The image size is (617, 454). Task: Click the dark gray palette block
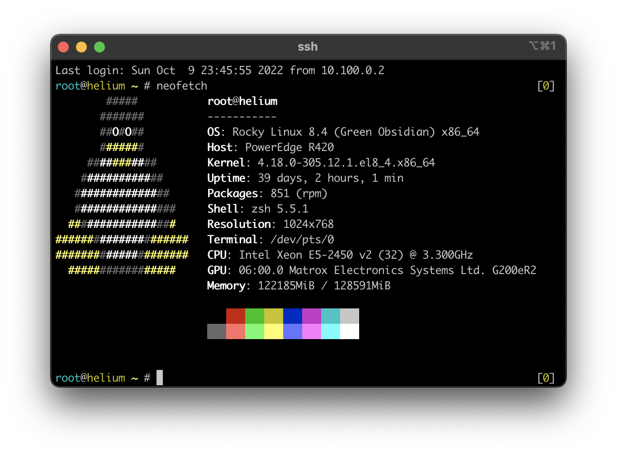pyautogui.click(x=216, y=331)
